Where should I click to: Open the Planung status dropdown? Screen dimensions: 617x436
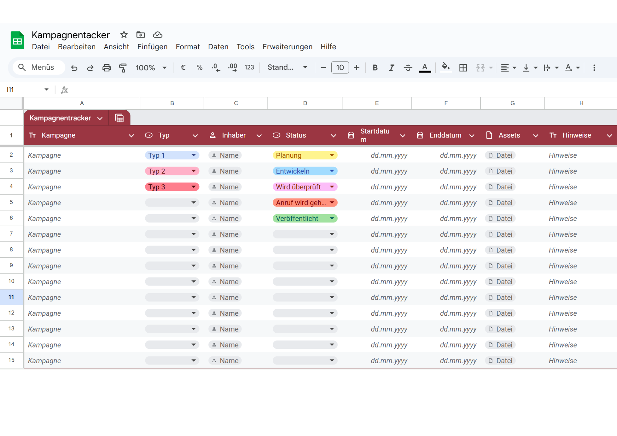[332, 155]
